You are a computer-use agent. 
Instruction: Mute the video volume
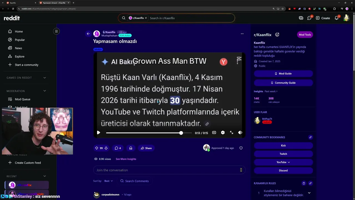(240, 133)
